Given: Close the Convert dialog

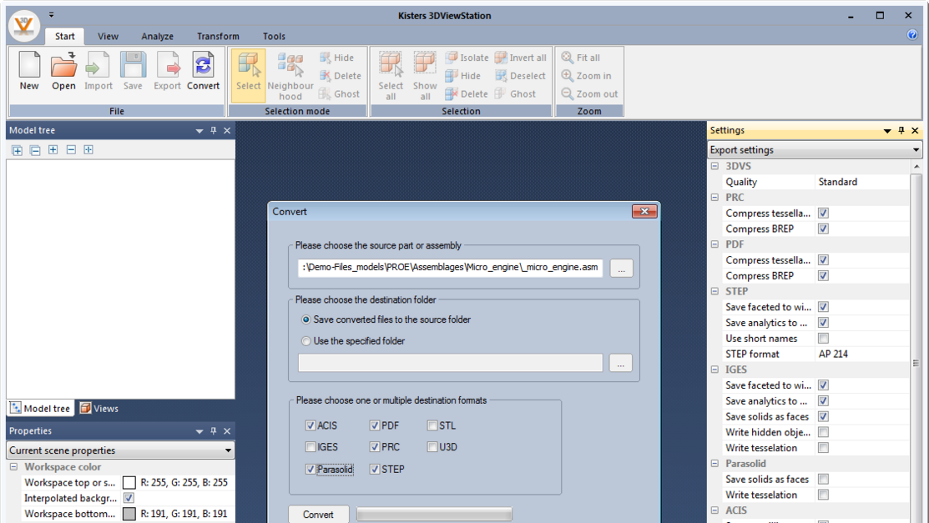Looking at the screenshot, I should click(x=644, y=211).
